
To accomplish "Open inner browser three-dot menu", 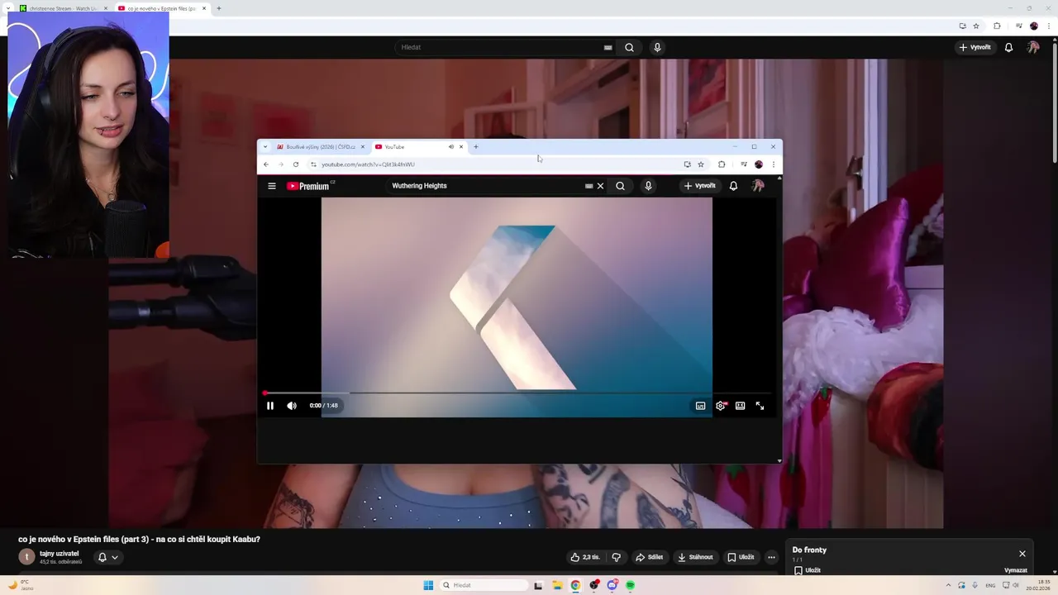I will [773, 164].
